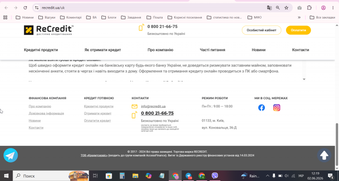Open the Часті питання nav item

[x=212, y=50]
